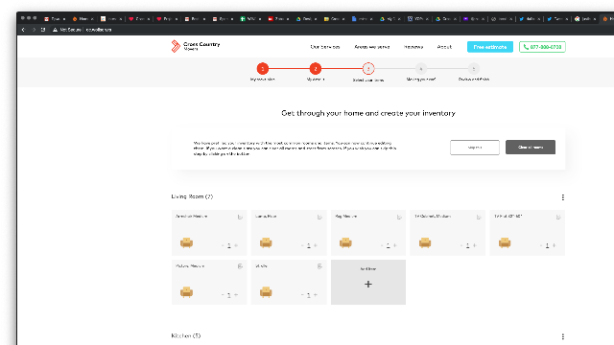This screenshot has height=345, width=614.
Task: Decrease TV Cabinet Medium quantity with minus
Action: (460, 245)
